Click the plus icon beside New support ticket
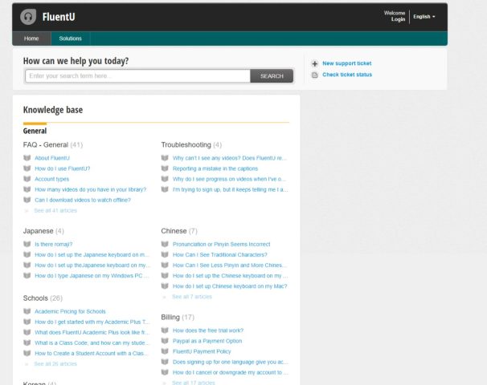The image size is (487, 385). coord(315,63)
